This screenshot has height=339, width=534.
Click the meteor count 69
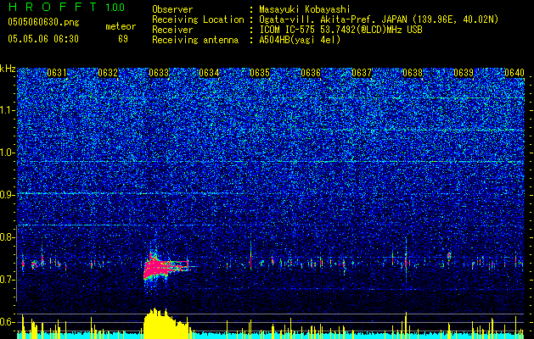(123, 39)
